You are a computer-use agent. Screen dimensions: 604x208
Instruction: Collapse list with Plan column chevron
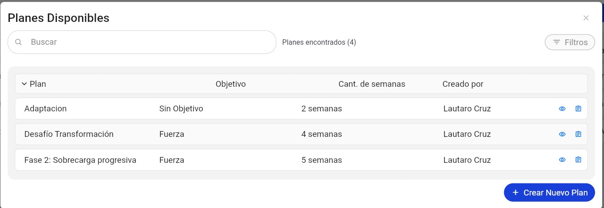tap(24, 84)
